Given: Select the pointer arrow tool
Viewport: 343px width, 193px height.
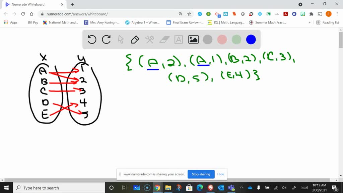Looking at the screenshot, I should coord(120,39).
